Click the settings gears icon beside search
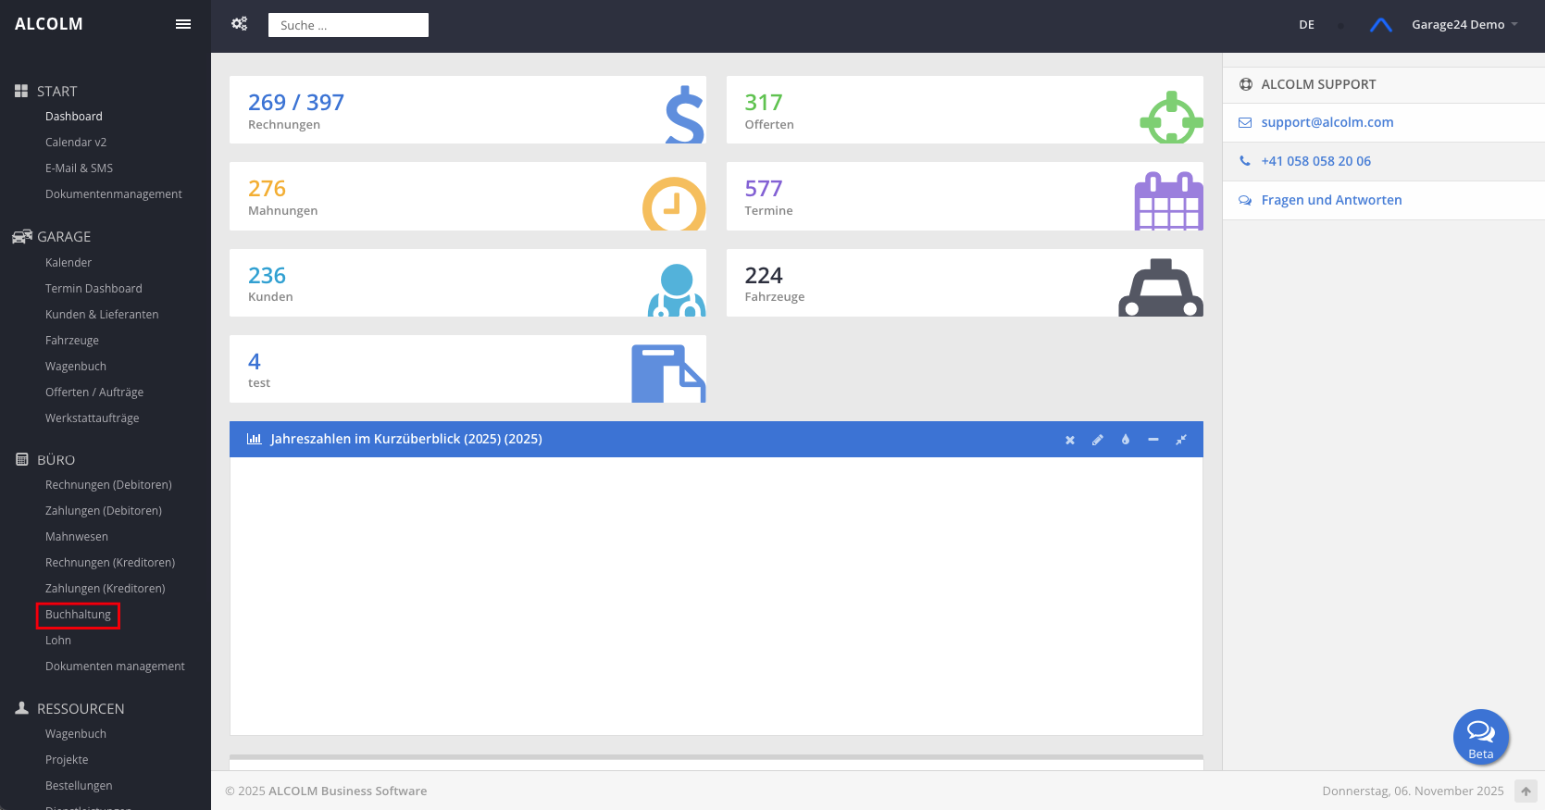This screenshot has height=810, width=1545. click(239, 24)
